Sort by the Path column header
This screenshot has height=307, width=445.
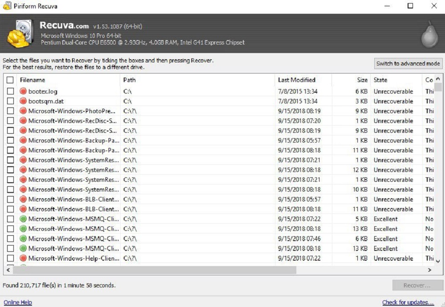(x=198, y=80)
